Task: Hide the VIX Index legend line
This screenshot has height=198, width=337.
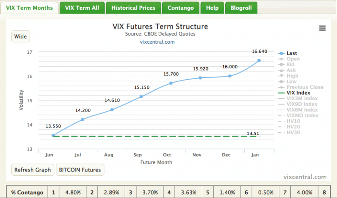Action: 298,93
